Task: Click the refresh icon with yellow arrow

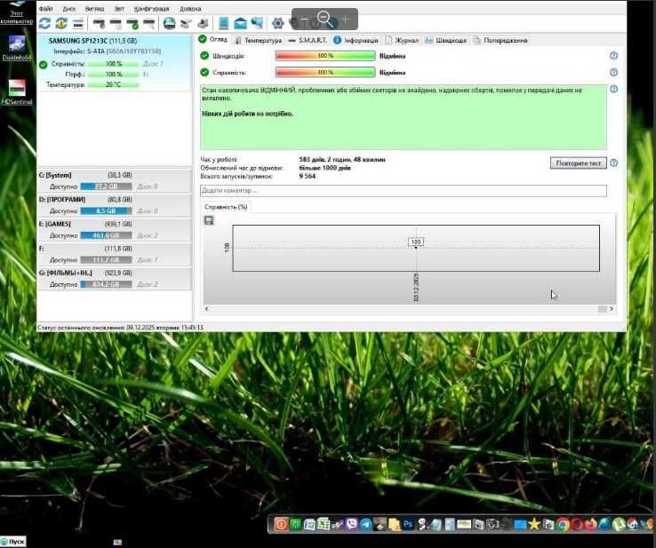Action: click(x=61, y=23)
